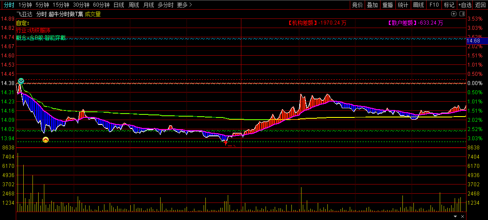Click the 1234 volume label on right axis
Screen dimensions: 488x220
474,203
